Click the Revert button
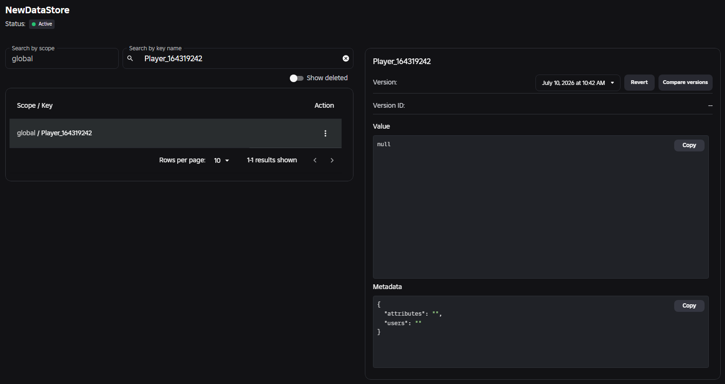Screen dimensions: 725x384 (x=639, y=83)
